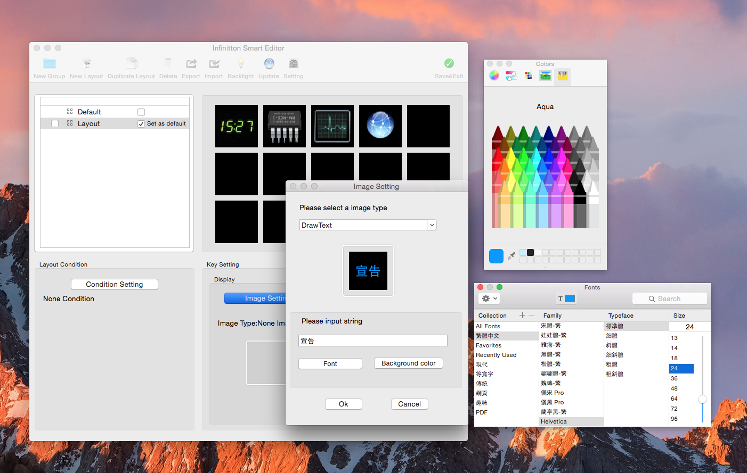Screen dimensions: 747x473
Task: Click the Export toolbar icon
Action: [191, 64]
